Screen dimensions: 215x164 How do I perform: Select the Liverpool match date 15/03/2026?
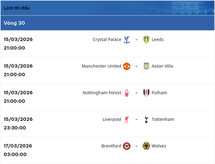pos(18,119)
